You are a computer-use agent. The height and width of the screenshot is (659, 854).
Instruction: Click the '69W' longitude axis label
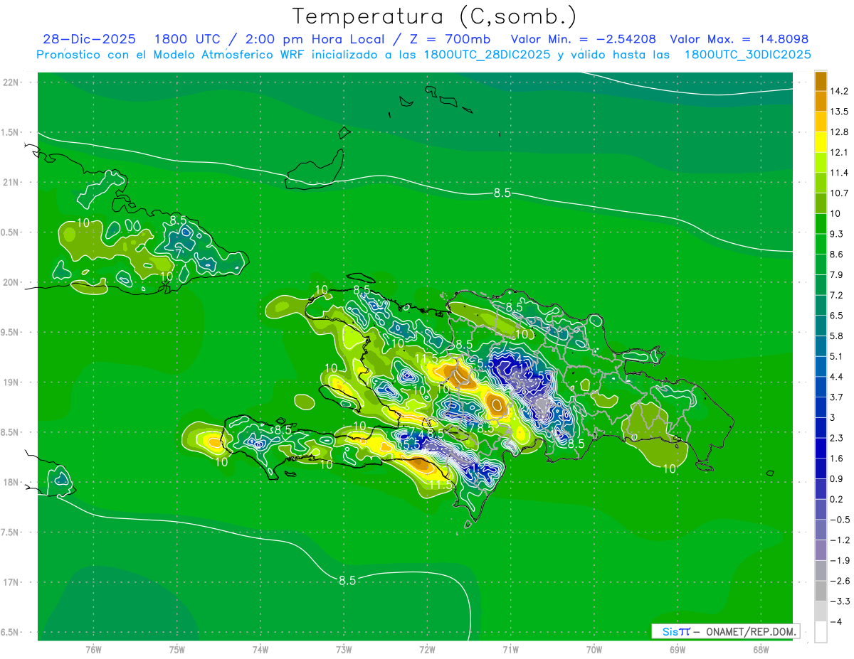678,649
